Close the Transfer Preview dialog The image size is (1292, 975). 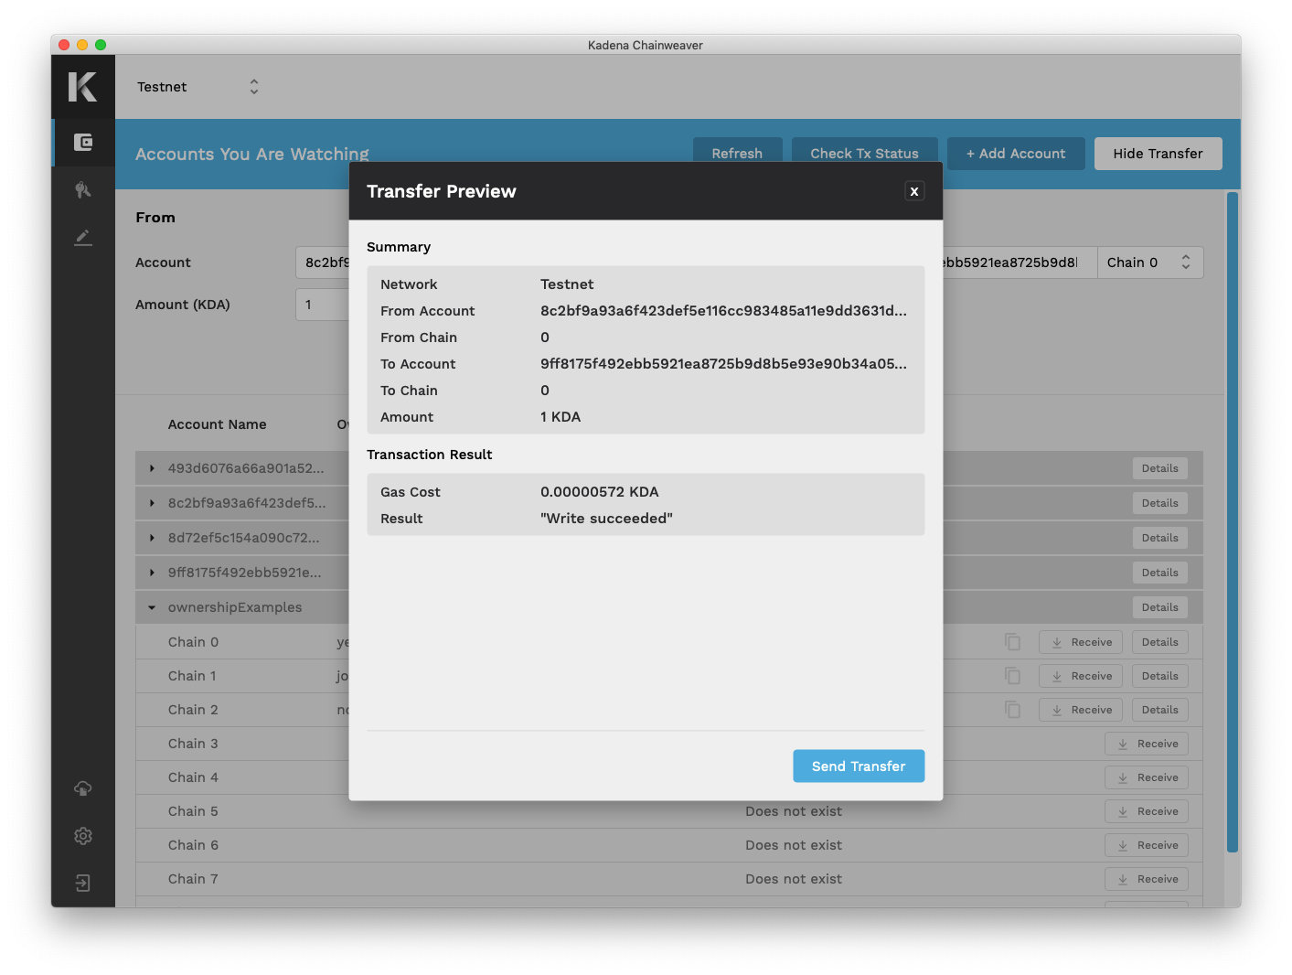tap(913, 191)
